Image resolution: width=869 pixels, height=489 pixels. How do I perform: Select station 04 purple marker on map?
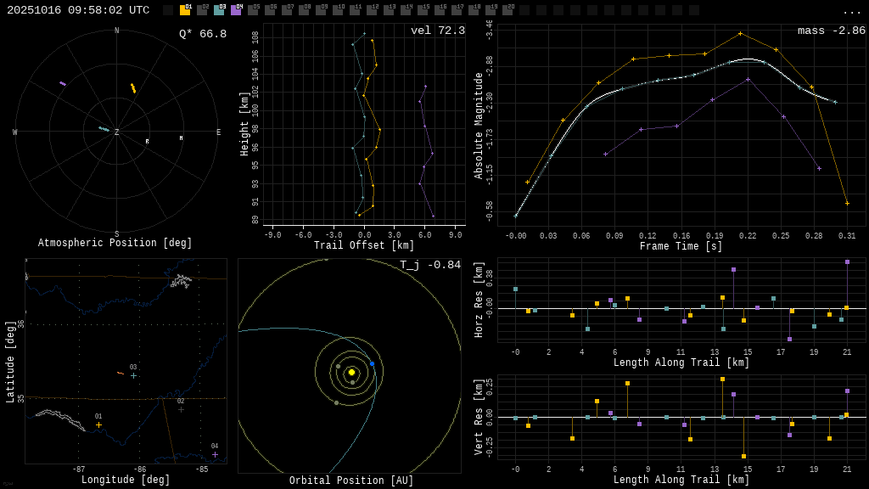click(215, 454)
